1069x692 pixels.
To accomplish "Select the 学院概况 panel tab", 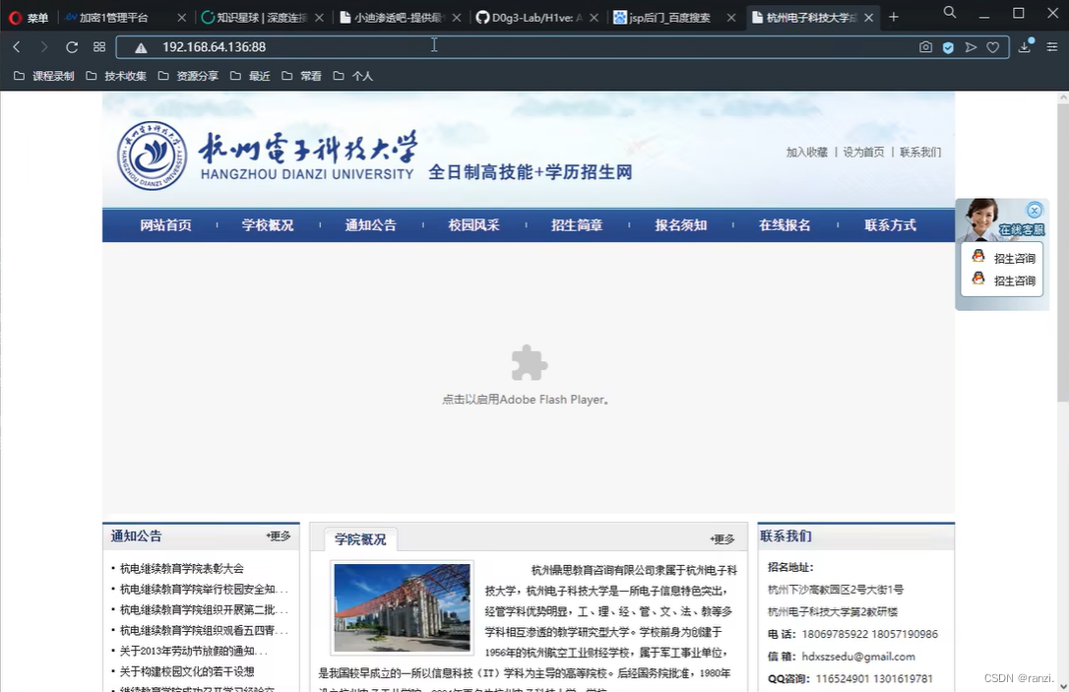I will [x=360, y=539].
